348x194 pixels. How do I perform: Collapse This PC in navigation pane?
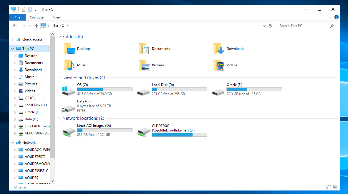click(x=13, y=49)
